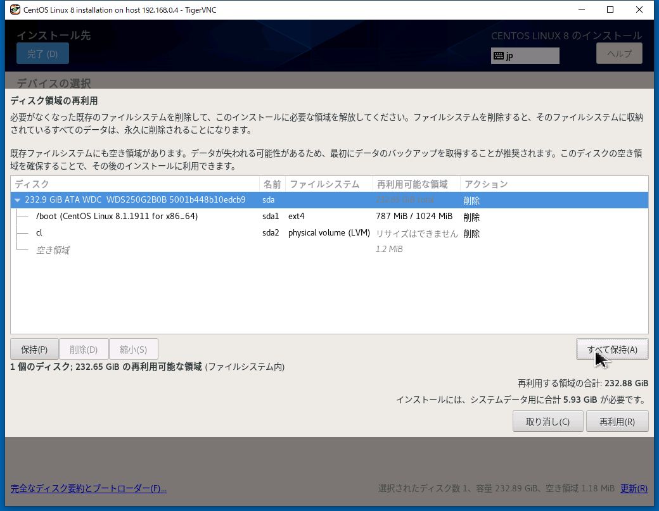Click the jp keyboard layout indicator
This screenshot has height=511, width=659.
(x=525, y=56)
